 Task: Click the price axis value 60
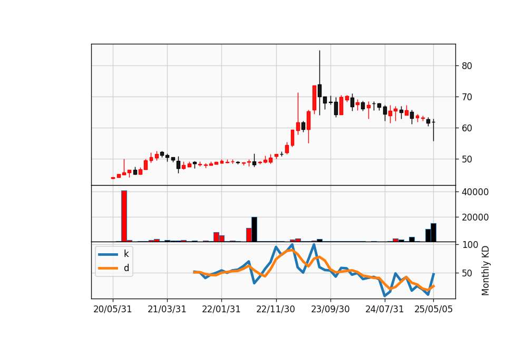point(467,128)
